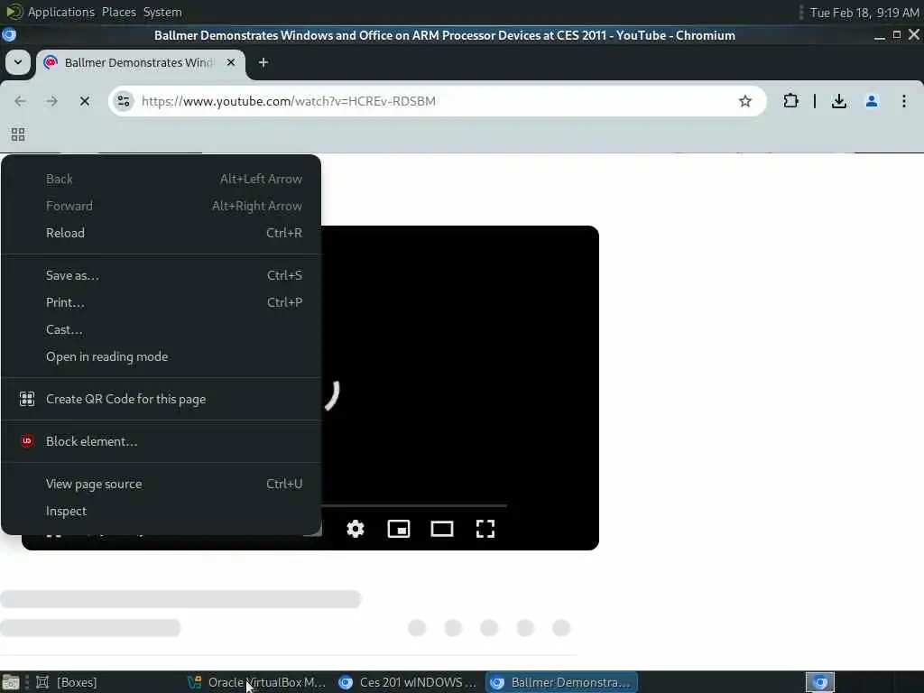Switch to Ballmer Demonstra taskbar window

coord(561,682)
